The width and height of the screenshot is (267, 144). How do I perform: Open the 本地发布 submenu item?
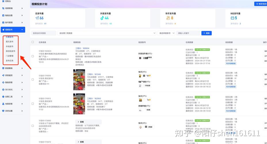(x=9, y=46)
